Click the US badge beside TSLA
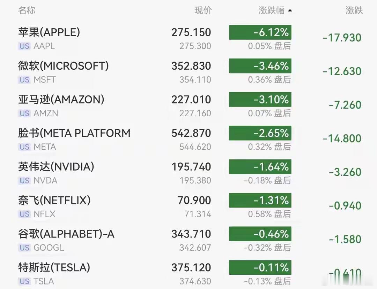The width and height of the screenshot is (377, 289). [x=24, y=281]
